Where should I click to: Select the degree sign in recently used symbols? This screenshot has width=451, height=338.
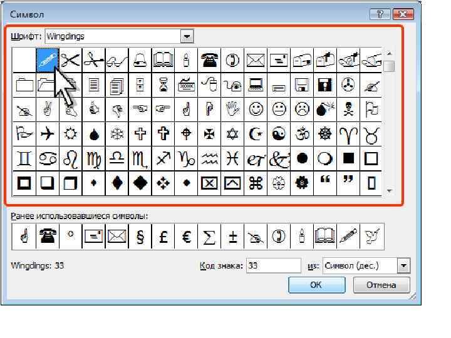click(x=70, y=237)
